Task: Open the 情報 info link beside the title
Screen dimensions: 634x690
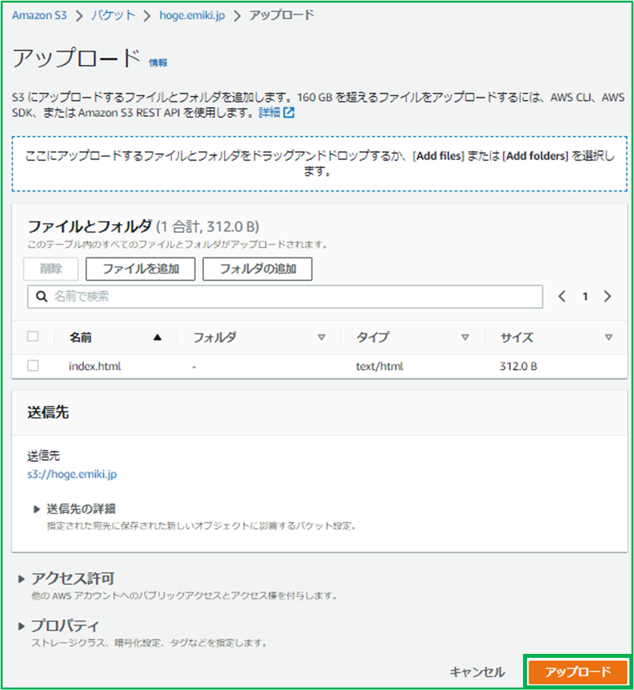Action: click(x=158, y=62)
